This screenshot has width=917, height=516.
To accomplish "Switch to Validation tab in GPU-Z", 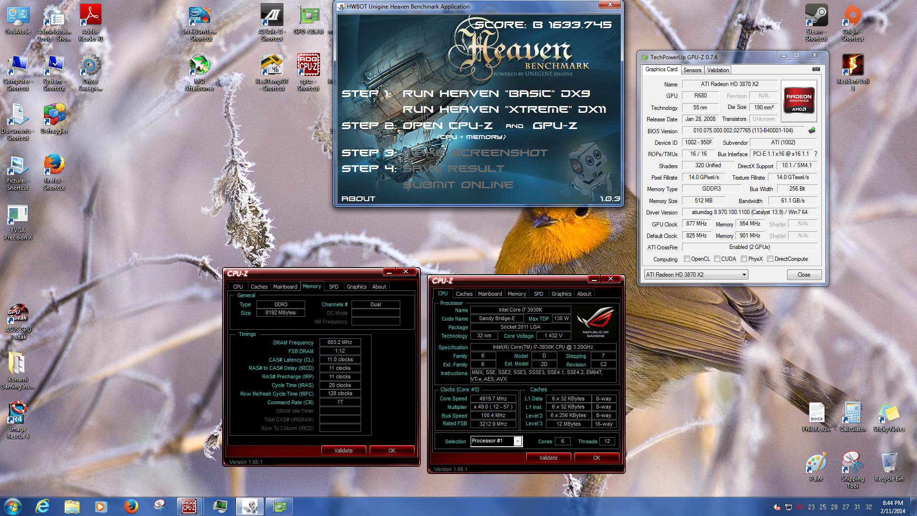I will [718, 70].
